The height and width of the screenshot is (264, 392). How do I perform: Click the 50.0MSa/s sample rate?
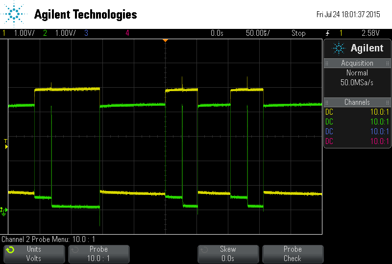click(x=357, y=82)
